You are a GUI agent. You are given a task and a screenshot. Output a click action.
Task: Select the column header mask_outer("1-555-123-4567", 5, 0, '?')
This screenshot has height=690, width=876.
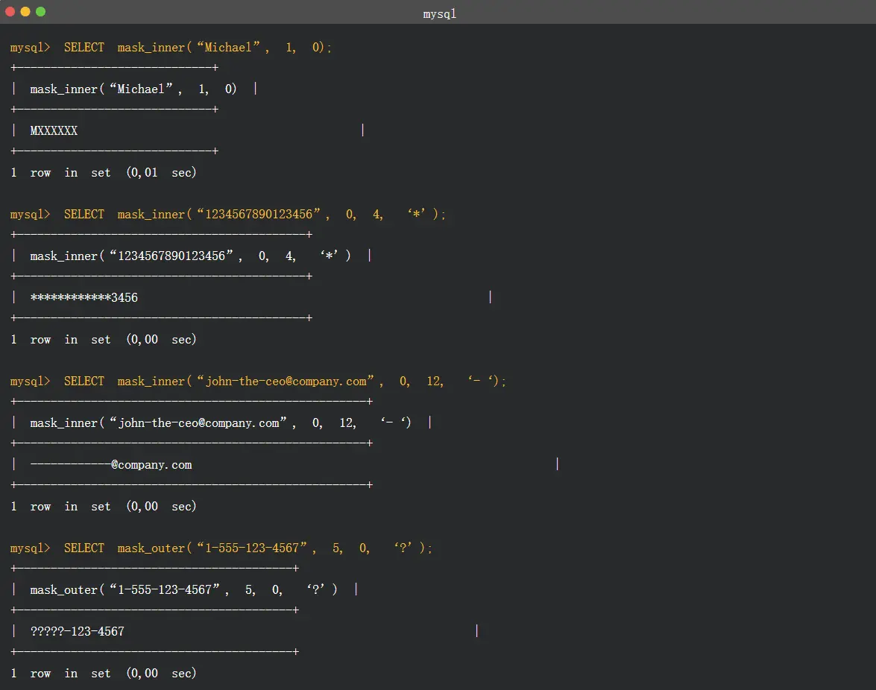[183, 589]
